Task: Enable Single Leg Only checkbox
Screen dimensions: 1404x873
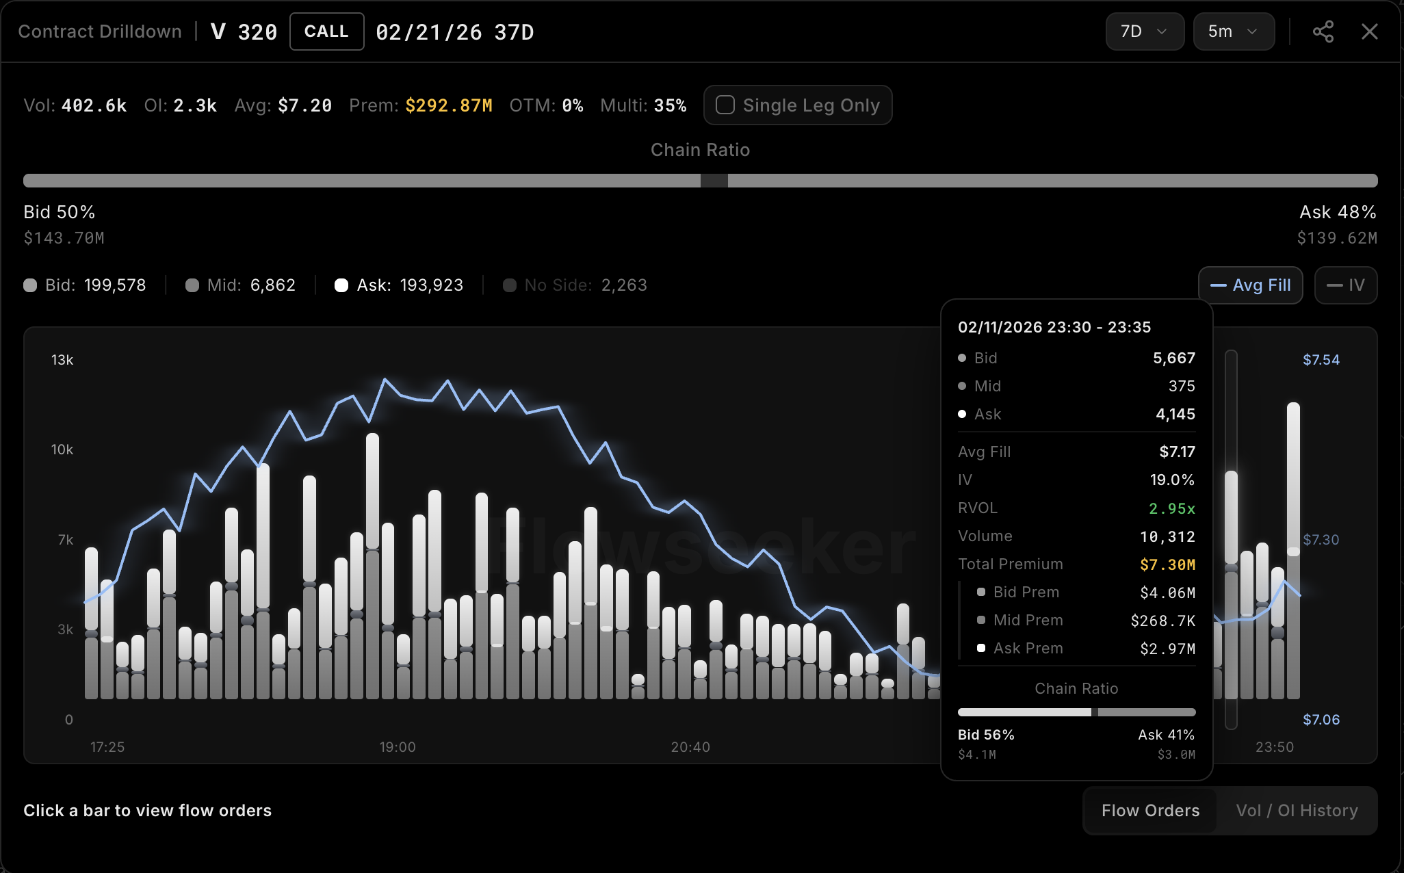Action: point(725,105)
